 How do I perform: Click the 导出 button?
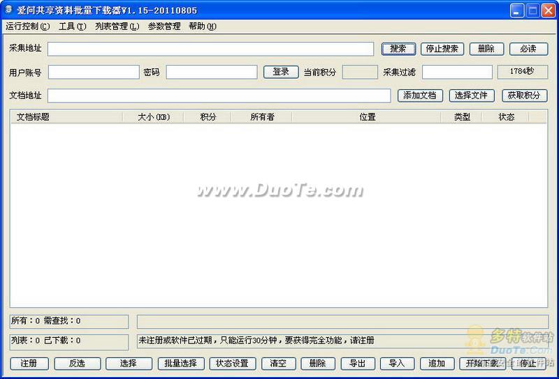358,364
